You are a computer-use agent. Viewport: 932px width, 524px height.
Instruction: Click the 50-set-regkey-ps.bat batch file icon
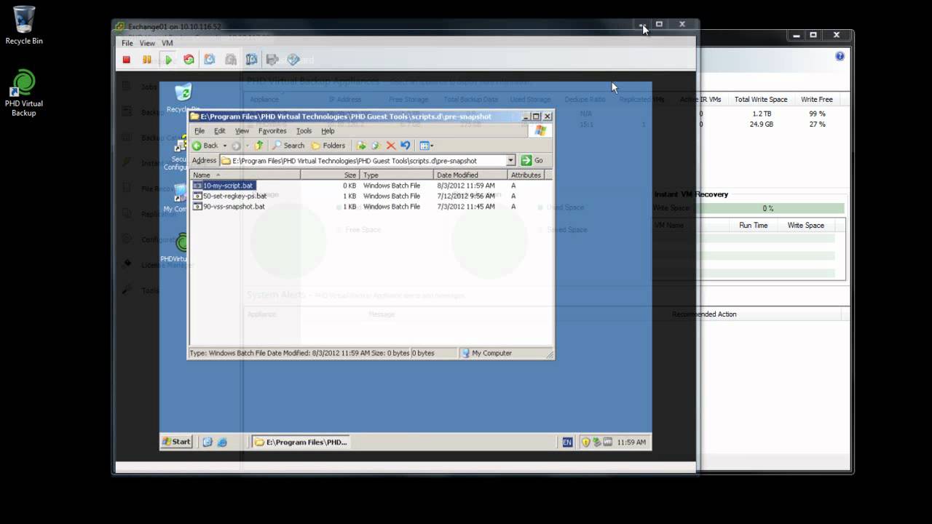click(197, 196)
